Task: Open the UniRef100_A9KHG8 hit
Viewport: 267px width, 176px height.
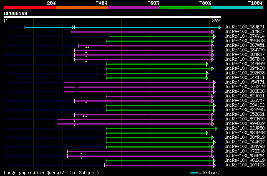Action: tap(244, 41)
